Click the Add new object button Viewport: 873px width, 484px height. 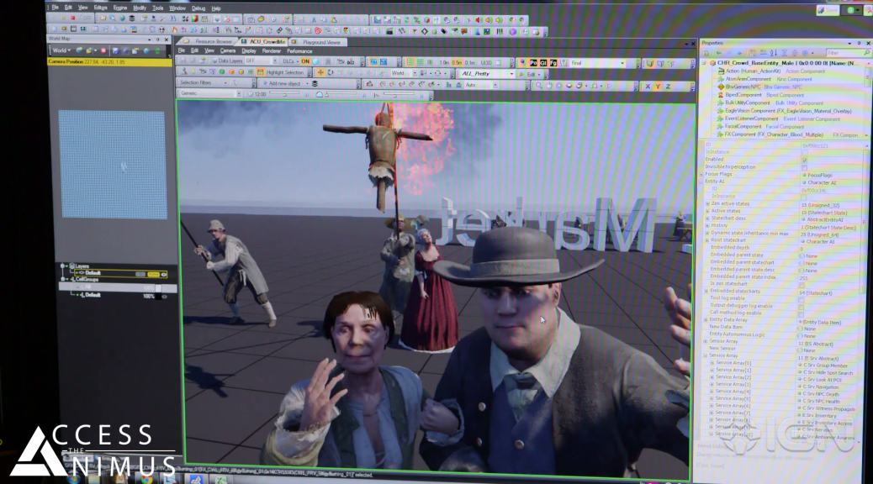(283, 84)
